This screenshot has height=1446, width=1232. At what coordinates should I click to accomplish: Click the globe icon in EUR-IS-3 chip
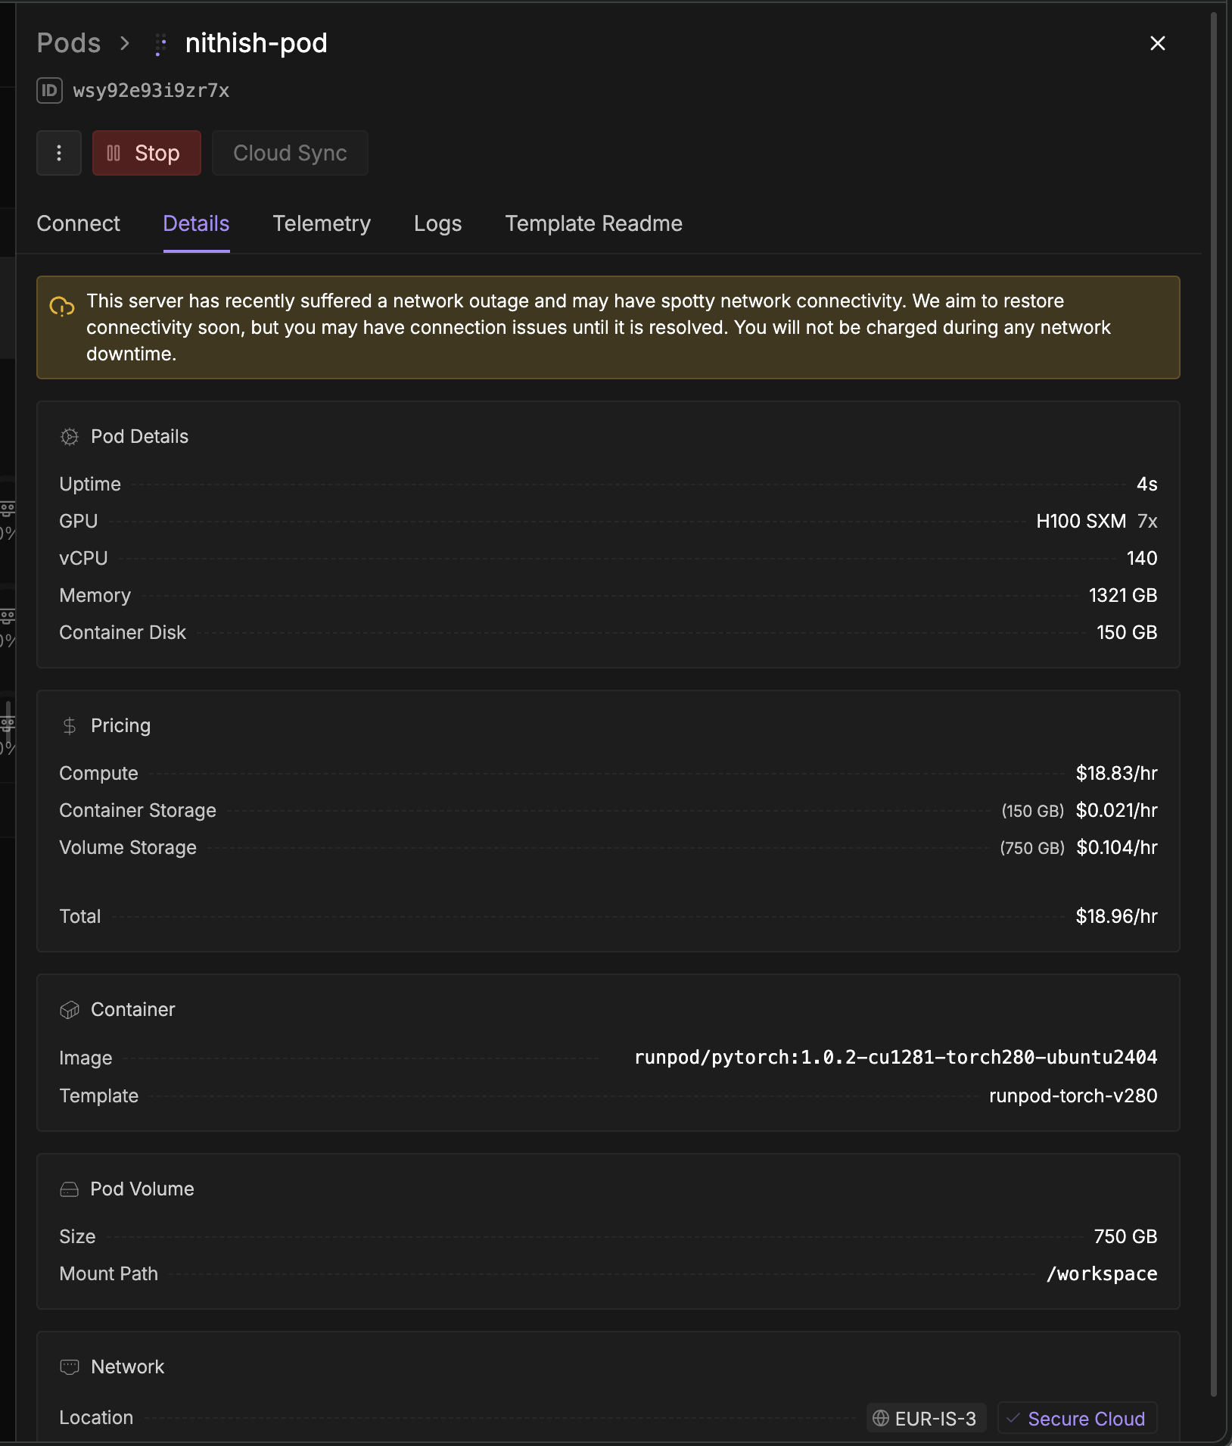tap(880, 1418)
